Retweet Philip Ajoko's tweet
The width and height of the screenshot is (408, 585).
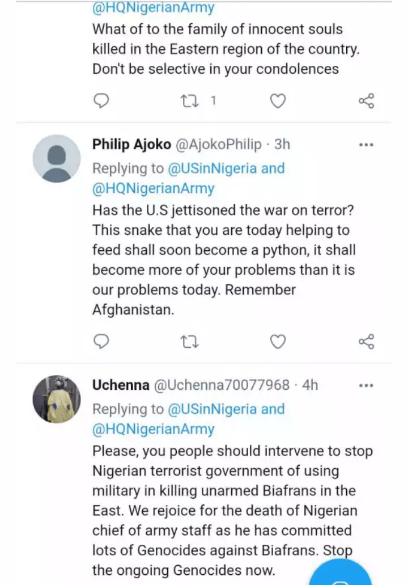coord(186,342)
